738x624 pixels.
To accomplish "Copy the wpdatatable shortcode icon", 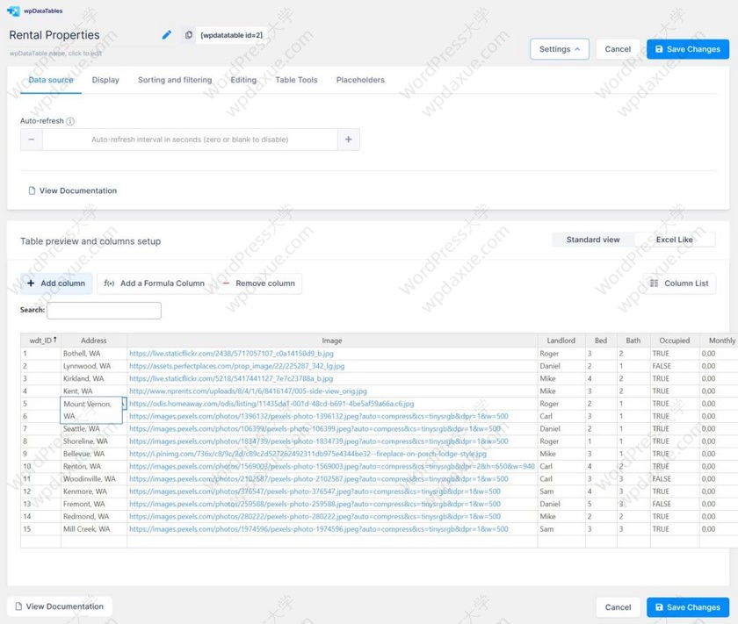I will 189,35.
